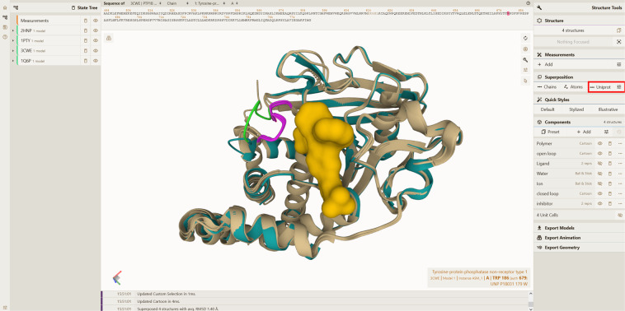Image resolution: width=625 pixels, height=311 pixels.
Task: Click the focus target icon beside Nothing Focused
Action: tap(618, 42)
